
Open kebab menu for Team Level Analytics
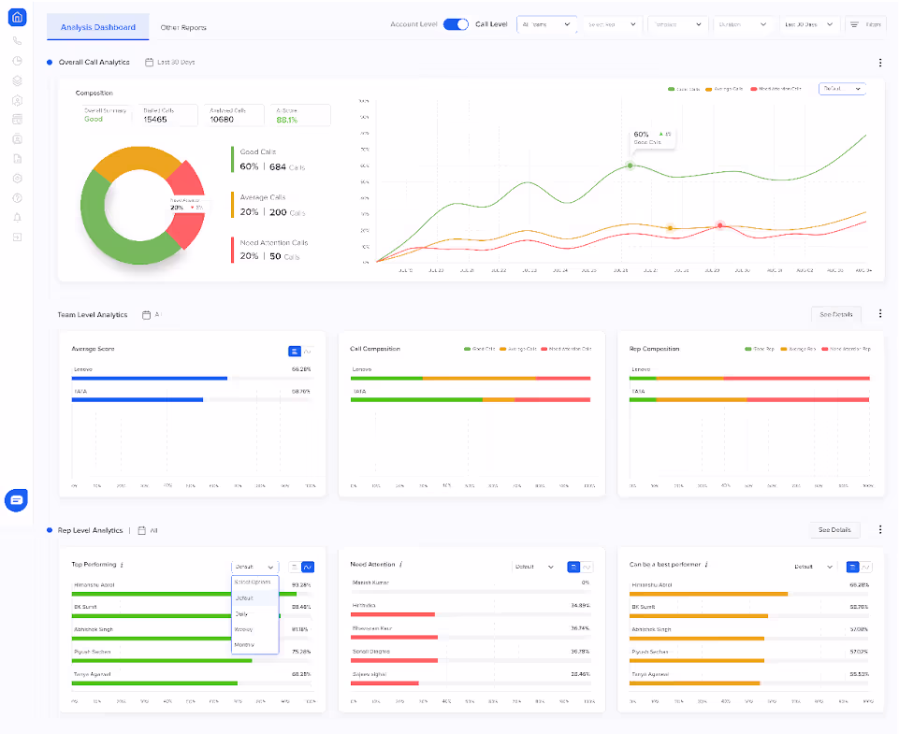pos(880,313)
